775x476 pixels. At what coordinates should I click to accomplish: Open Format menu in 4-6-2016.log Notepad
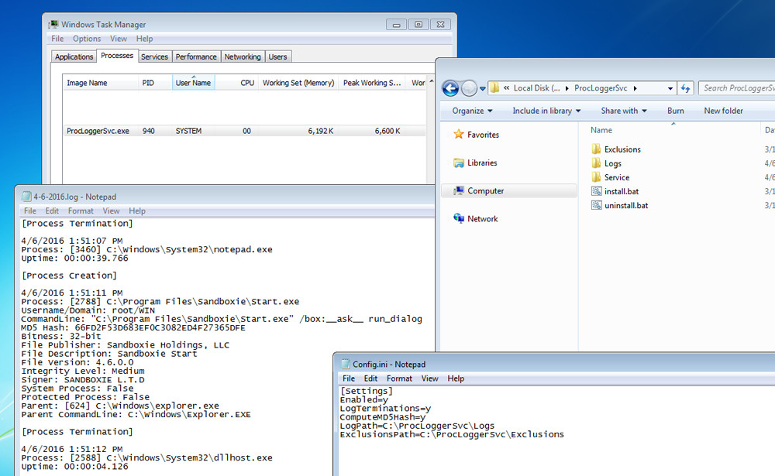[81, 211]
